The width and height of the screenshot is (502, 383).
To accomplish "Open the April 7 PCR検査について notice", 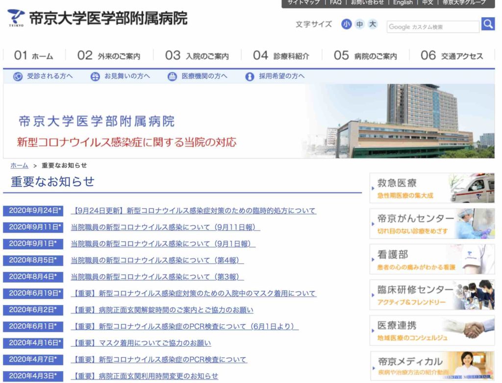I will (x=159, y=359).
